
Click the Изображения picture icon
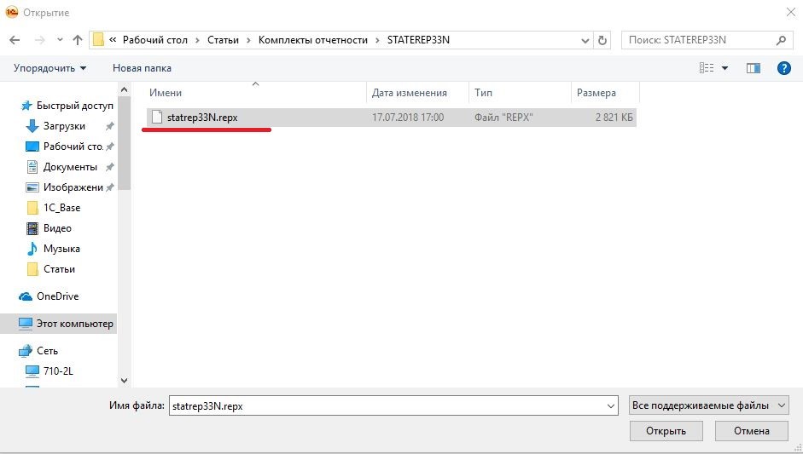32,187
